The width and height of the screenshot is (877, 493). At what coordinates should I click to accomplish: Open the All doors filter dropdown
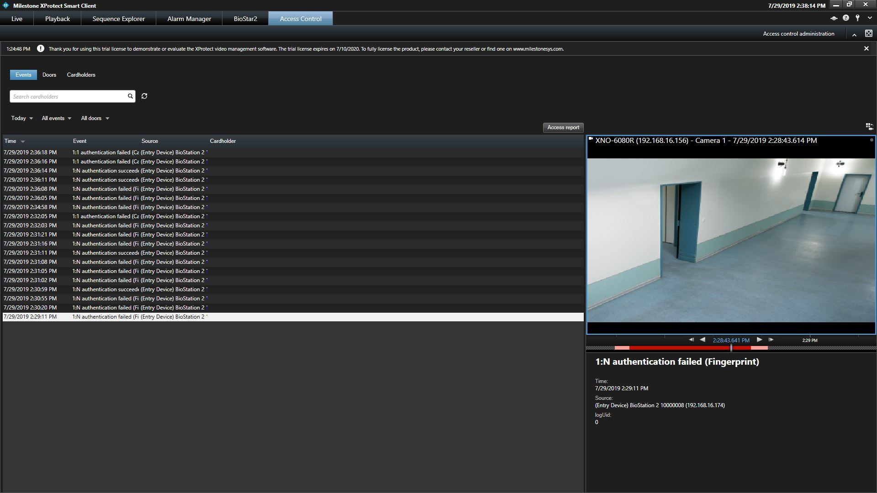click(x=95, y=118)
